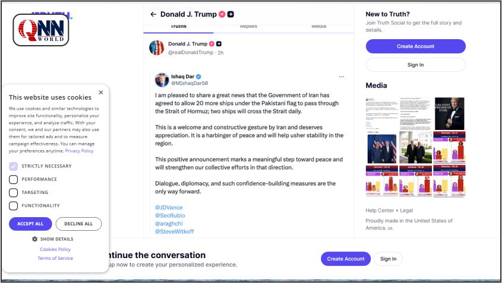Enable the Performance cookies checkbox
Image resolution: width=502 pixels, height=283 pixels.
point(14,179)
